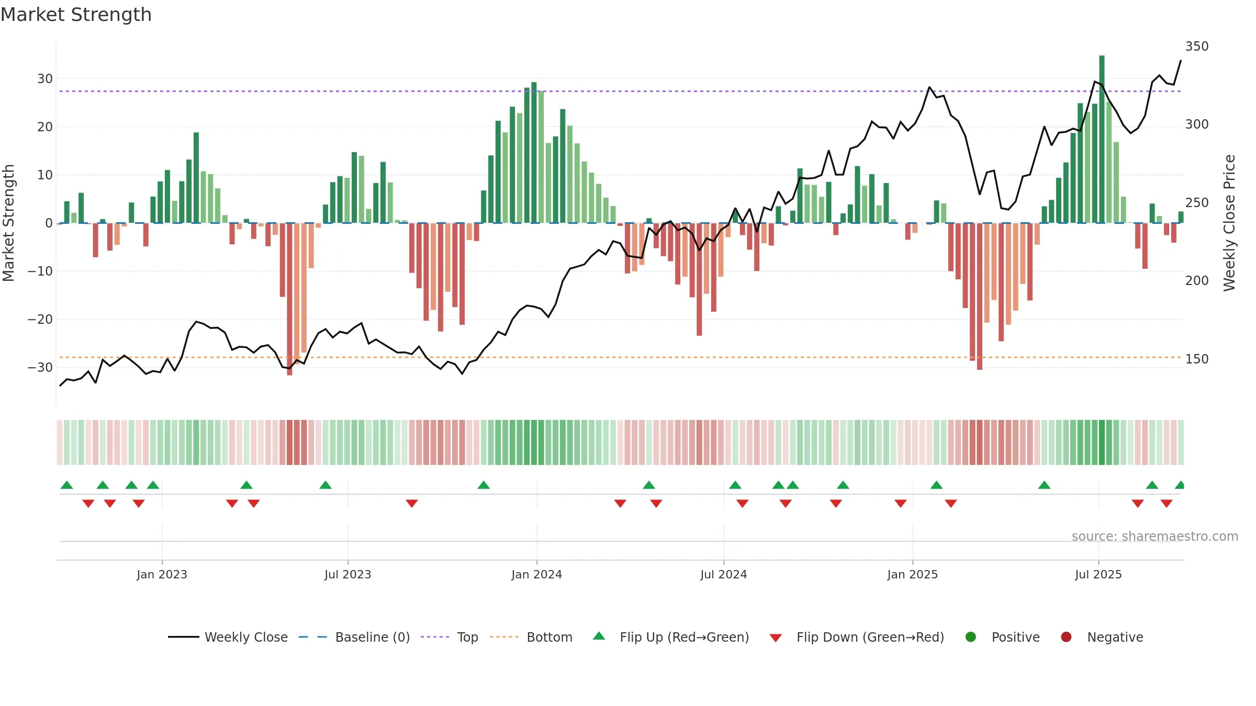Click the red down-triangle icon in the legend
This screenshot has width=1256, height=706.
(x=776, y=638)
